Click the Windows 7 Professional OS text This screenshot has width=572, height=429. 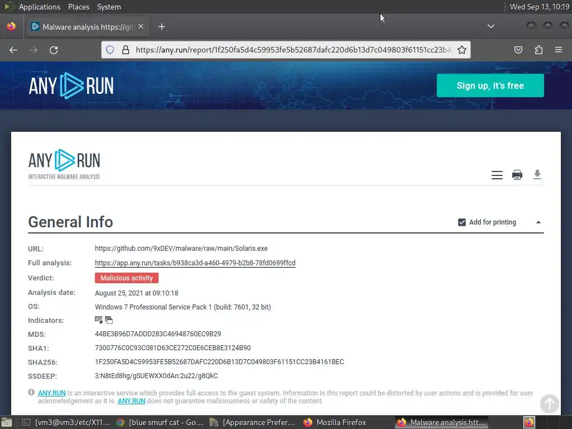pyautogui.click(x=183, y=307)
